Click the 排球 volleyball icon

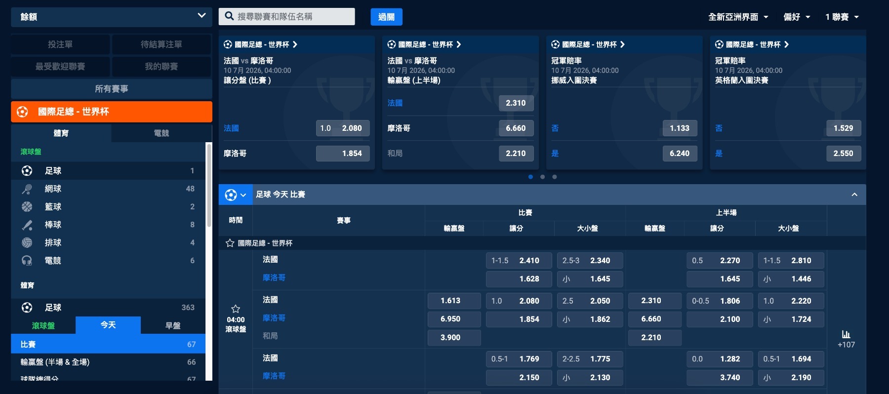pyautogui.click(x=27, y=242)
